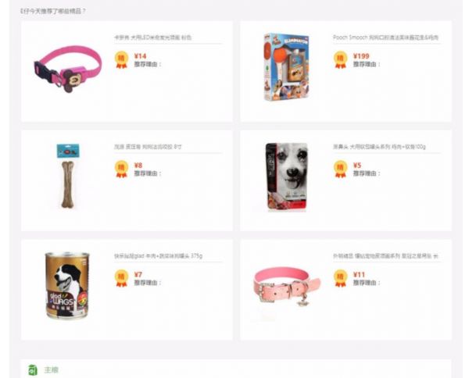Screen dimensions: 469x378
Task: Open the pink LED collar product image
Action: point(68,69)
